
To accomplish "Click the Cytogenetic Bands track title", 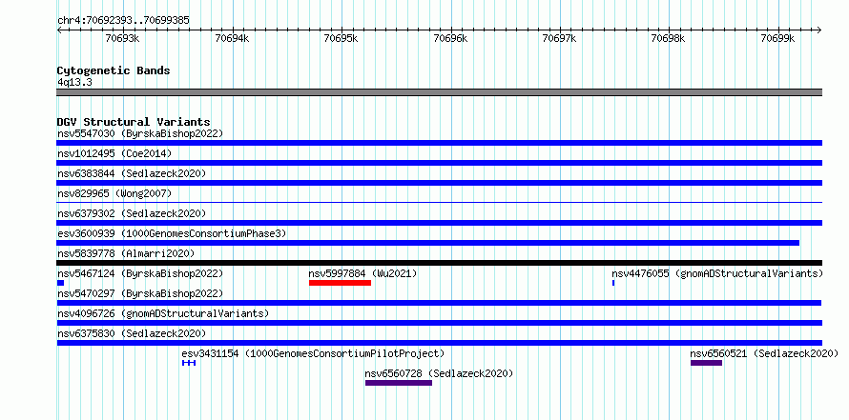I will pyautogui.click(x=114, y=70).
